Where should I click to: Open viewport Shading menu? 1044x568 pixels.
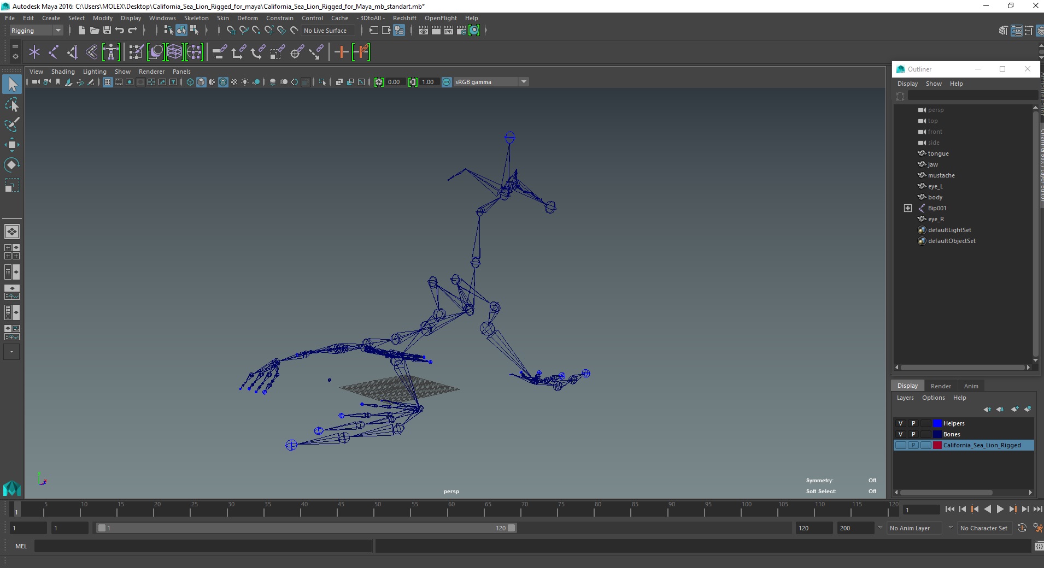[63, 72]
